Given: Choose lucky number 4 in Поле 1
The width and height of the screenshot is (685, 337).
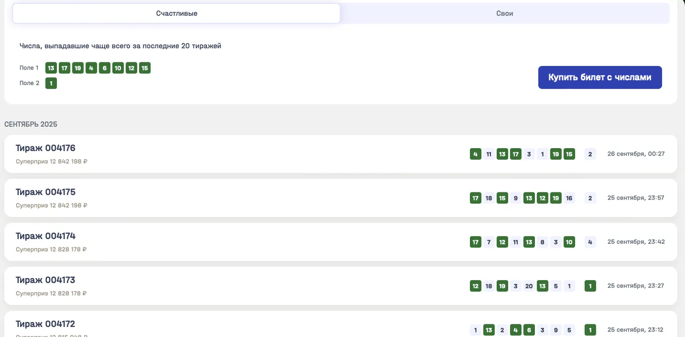Looking at the screenshot, I should (91, 68).
